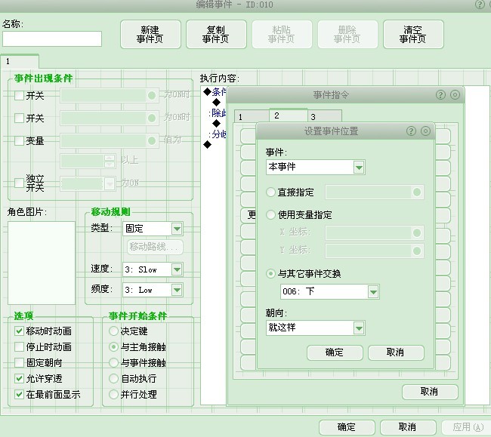Enable 独立开关 condition checkbox
The image size is (491, 437).
[20, 183]
